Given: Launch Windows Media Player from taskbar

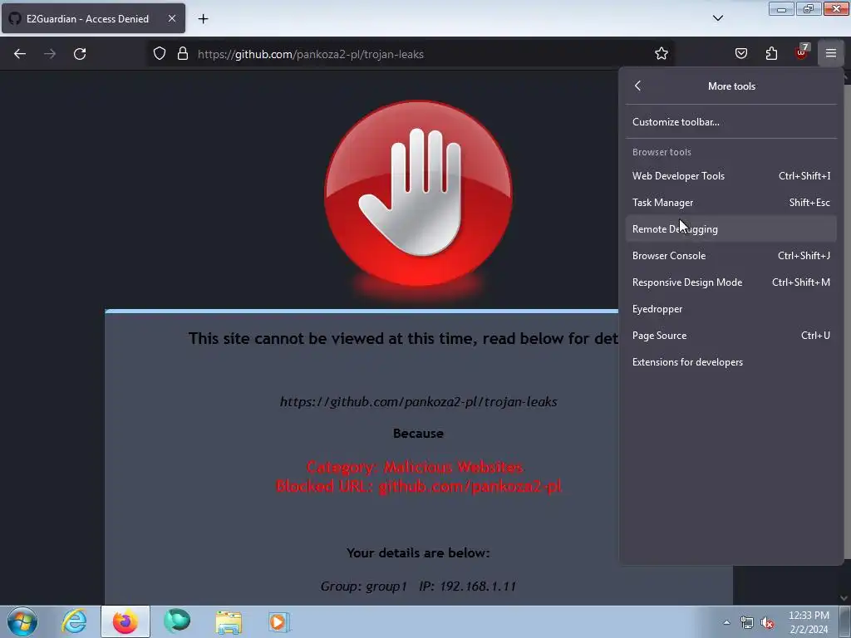Looking at the screenshot, I should (x=279, y=621).
